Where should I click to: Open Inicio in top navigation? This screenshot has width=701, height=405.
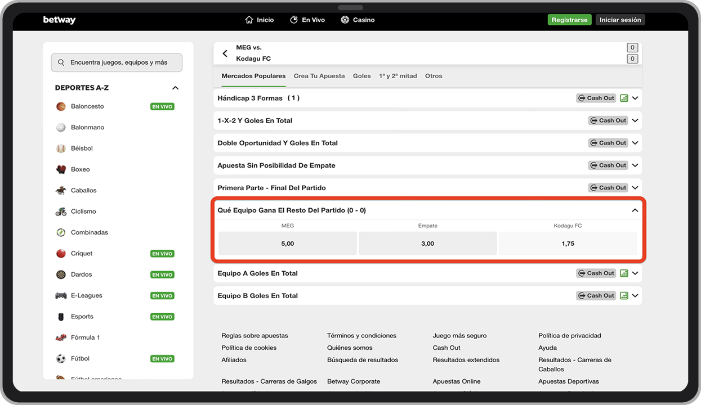260,20
